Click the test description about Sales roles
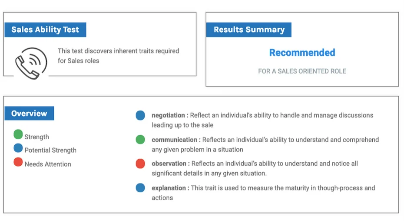Viewport: 404px width, 221px height. pos(118,56)
